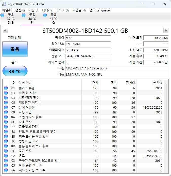Open the 도움말(H) menu

pos(79,10)
